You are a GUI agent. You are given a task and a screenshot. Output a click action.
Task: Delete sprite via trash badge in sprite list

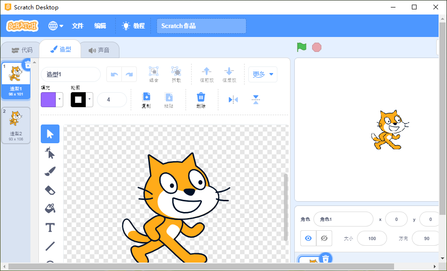pyautogui.click(x=326, y=258)
